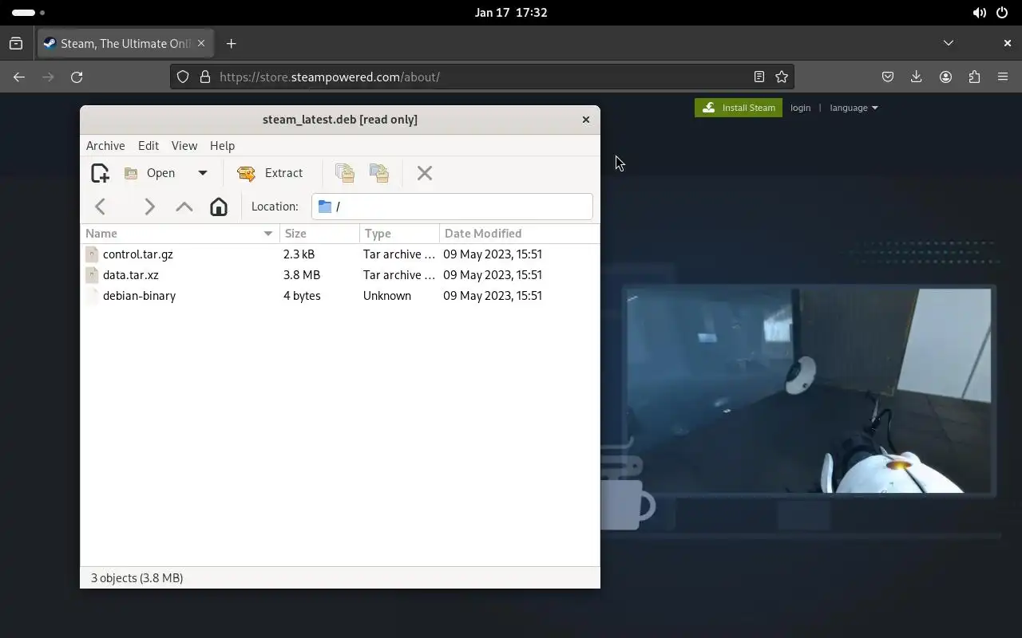Click the browser address bar URL
This screenshot has width=1022, height=638.
pos(330,77)
